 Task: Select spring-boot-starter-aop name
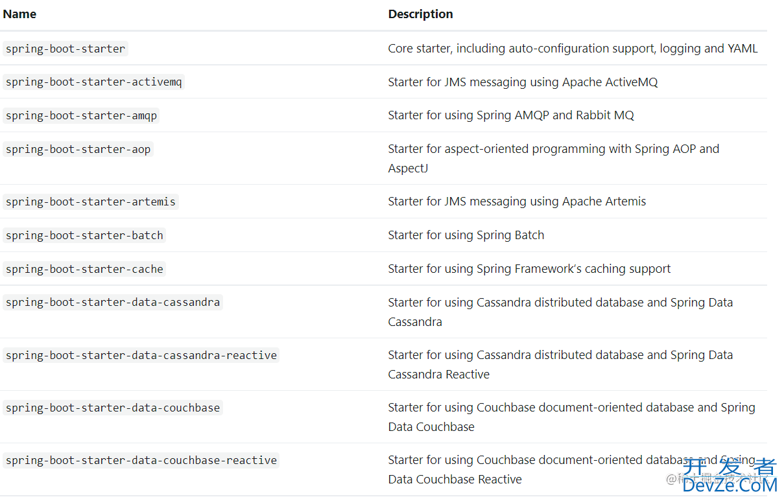coord(78,149)
